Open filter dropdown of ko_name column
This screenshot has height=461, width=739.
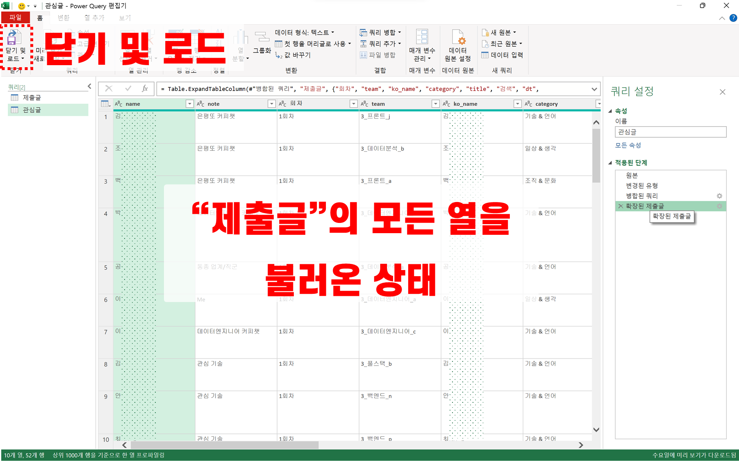coord(517,104)
